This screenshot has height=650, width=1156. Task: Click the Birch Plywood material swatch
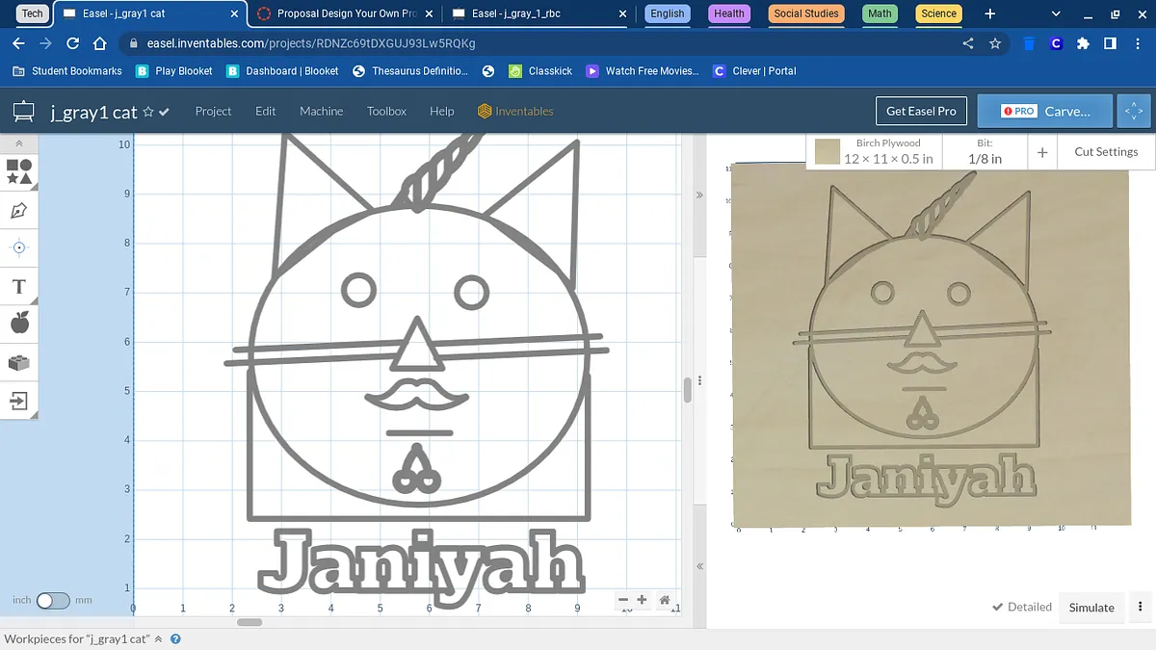click(828, 151)
